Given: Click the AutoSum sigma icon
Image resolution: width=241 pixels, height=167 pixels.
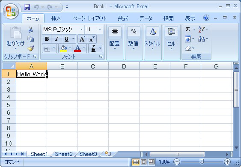Looking at the screenshot, I should tap(187, 29).
